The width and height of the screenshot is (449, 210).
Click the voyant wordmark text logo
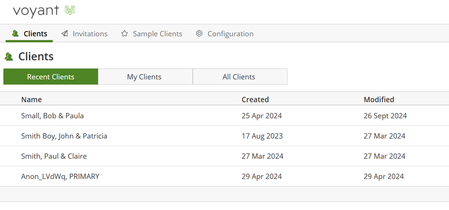tap(36, 11)
